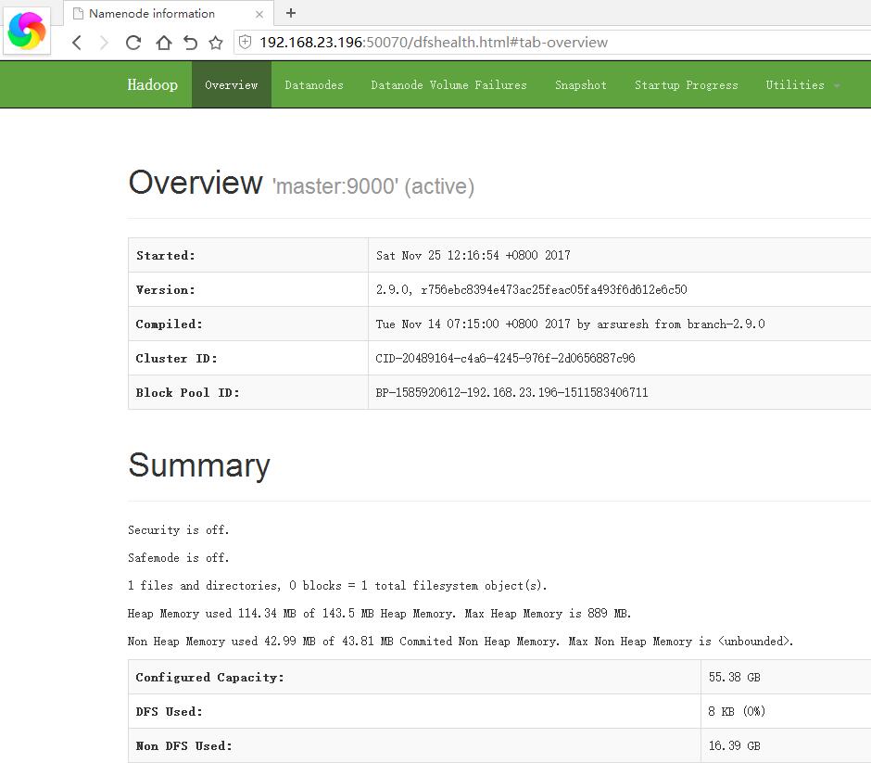Close the Namenode information tab
This screenshot has width=871, height=763.
[x=259, y=14]
